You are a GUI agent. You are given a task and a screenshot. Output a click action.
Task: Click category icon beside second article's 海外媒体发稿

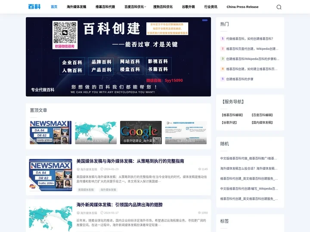coord(78,213)
